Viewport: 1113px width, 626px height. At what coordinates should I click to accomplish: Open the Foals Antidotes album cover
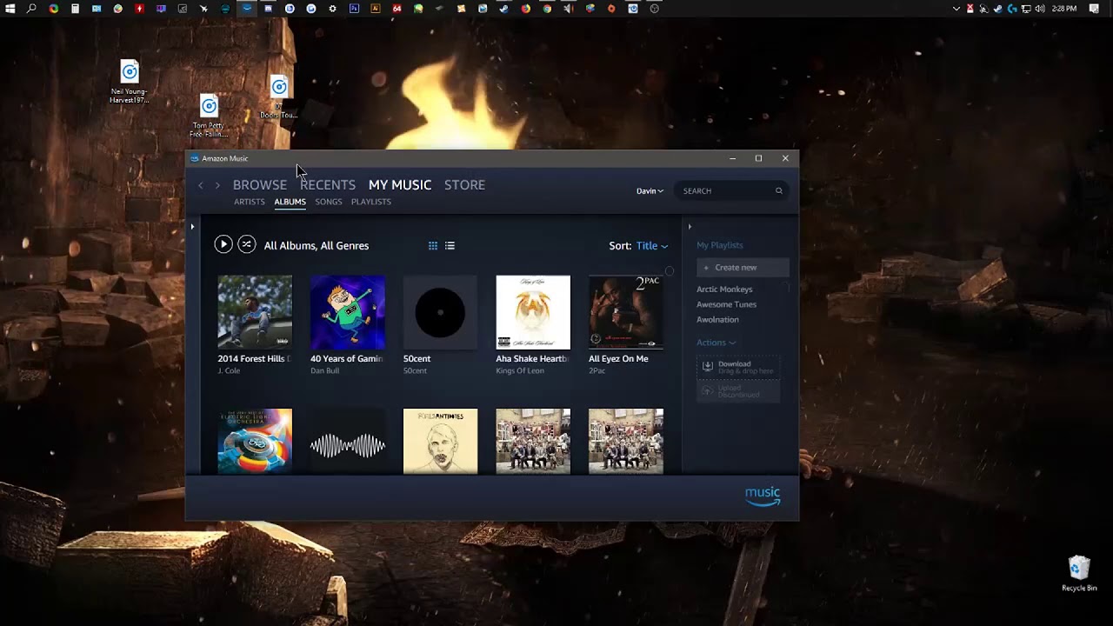[x=440, y=441]
